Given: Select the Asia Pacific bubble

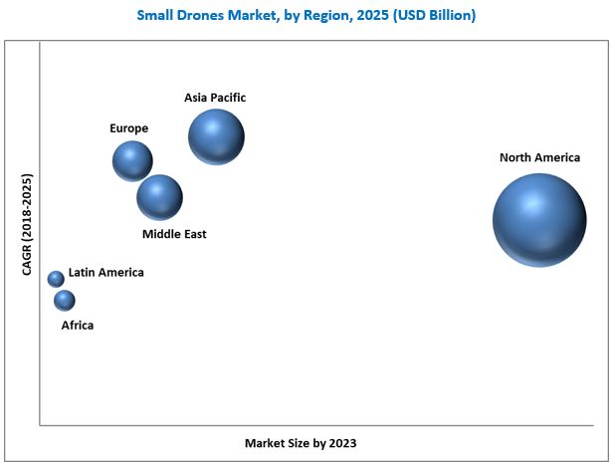Looking at the screenshot, I should click(x=216, y=136).
